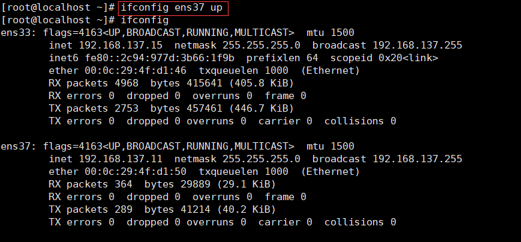Click the ens33 flags=4163 text
Screen dimensions: 521x242
pyautogui.click(x=73, y=33)
